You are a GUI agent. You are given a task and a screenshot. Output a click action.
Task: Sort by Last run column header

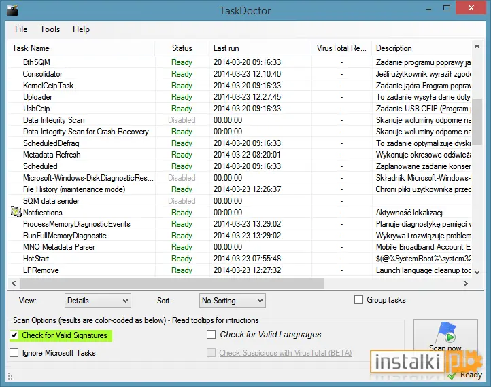click(x=260, y=48)
